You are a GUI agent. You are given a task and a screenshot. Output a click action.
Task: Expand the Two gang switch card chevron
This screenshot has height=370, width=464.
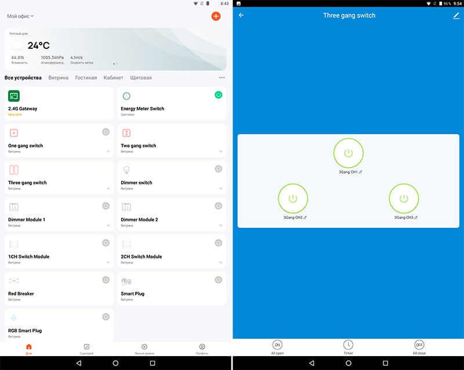221,152
